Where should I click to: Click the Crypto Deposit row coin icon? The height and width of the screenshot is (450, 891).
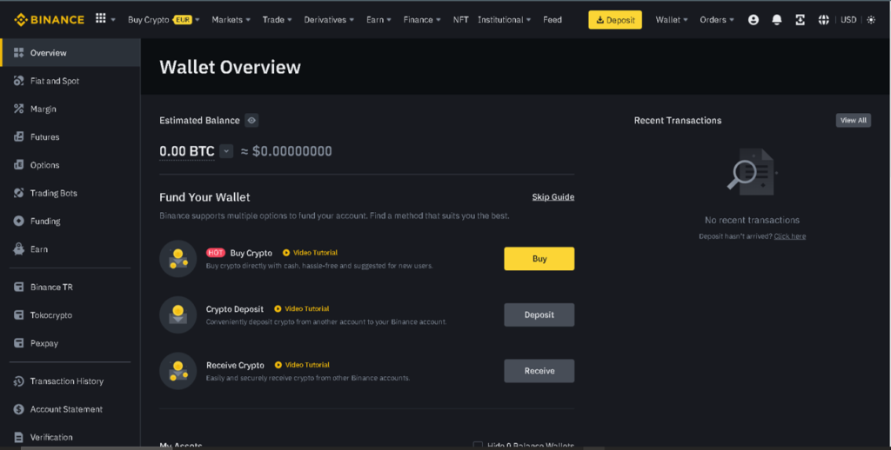(x=178, y=315)
